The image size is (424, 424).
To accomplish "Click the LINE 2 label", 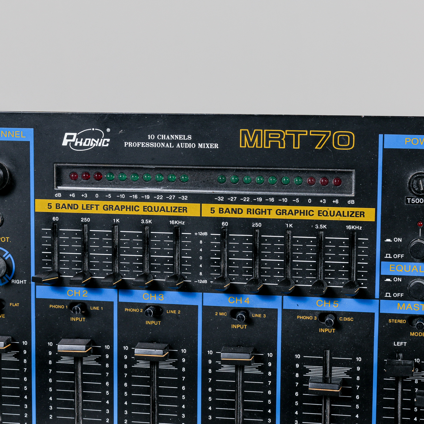I will [173, 312].
